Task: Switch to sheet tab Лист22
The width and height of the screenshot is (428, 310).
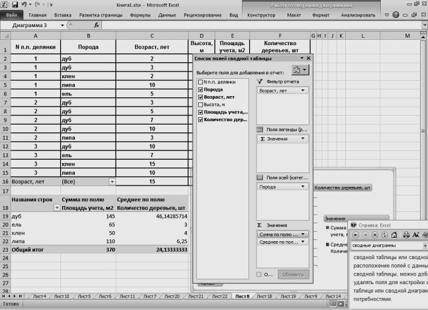Action: click(219, 296)
